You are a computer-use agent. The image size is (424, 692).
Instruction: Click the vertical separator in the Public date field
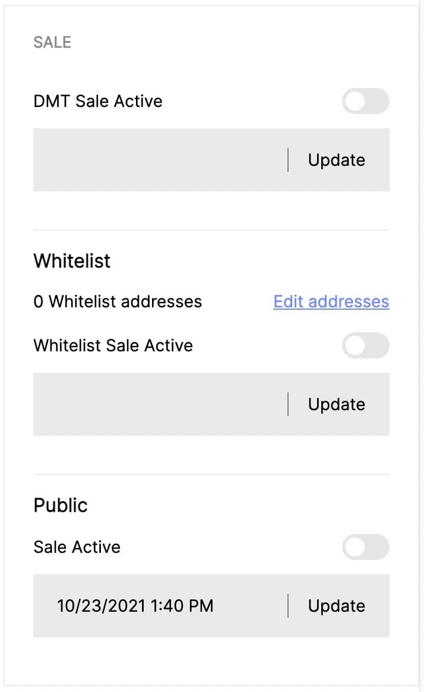288,606
